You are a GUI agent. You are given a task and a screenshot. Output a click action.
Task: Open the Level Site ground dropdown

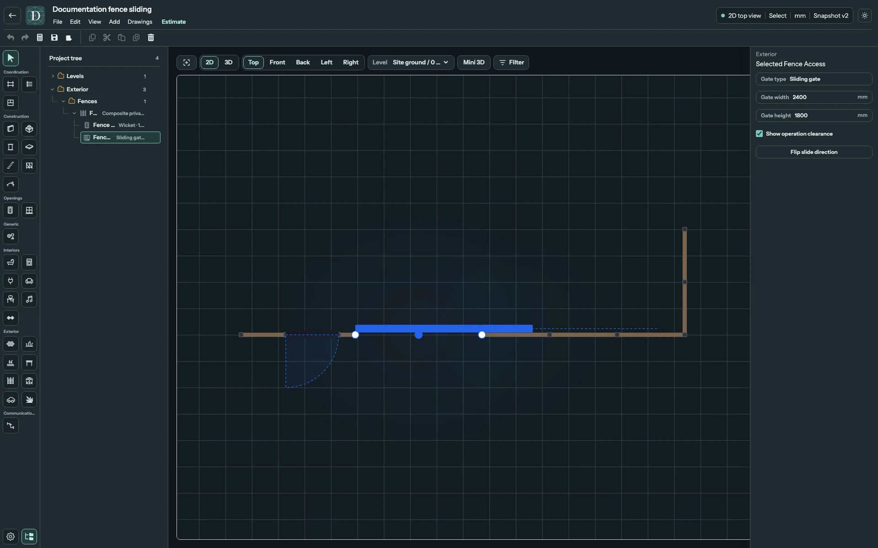(411, 63)
